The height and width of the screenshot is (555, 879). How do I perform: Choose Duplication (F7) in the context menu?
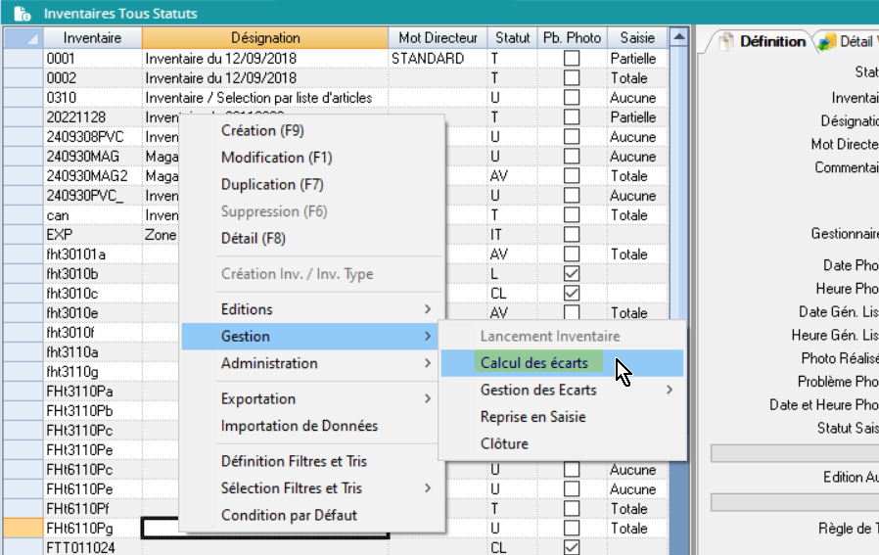tap(272, 184)
